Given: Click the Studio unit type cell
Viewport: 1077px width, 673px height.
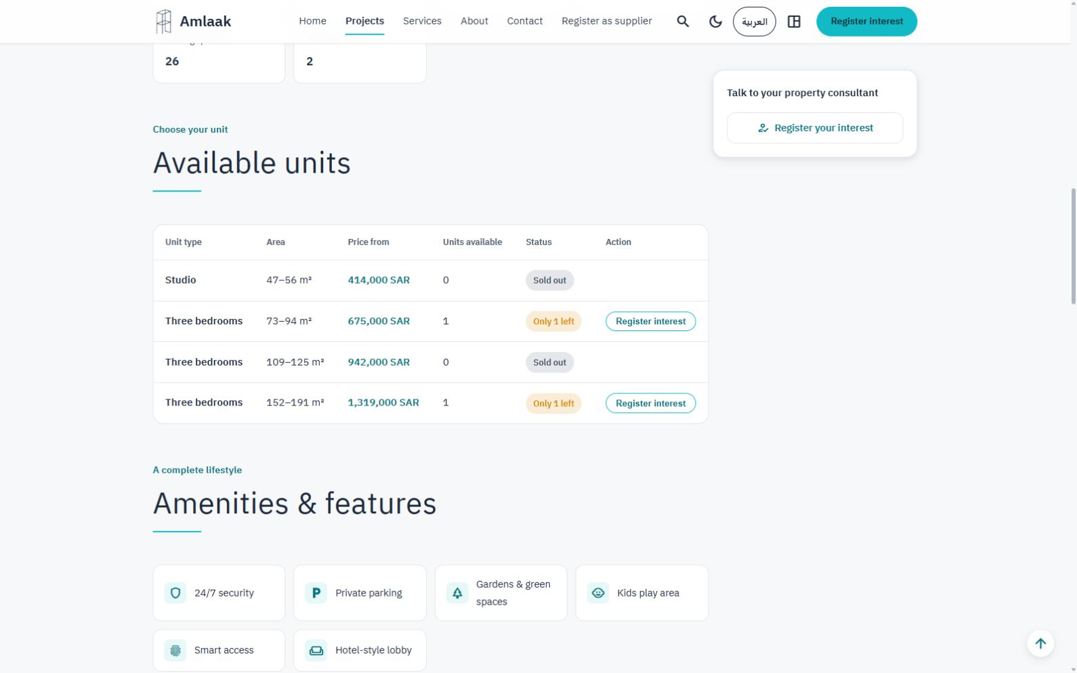Looking at the screenshot, I should (x=181, y=280).
